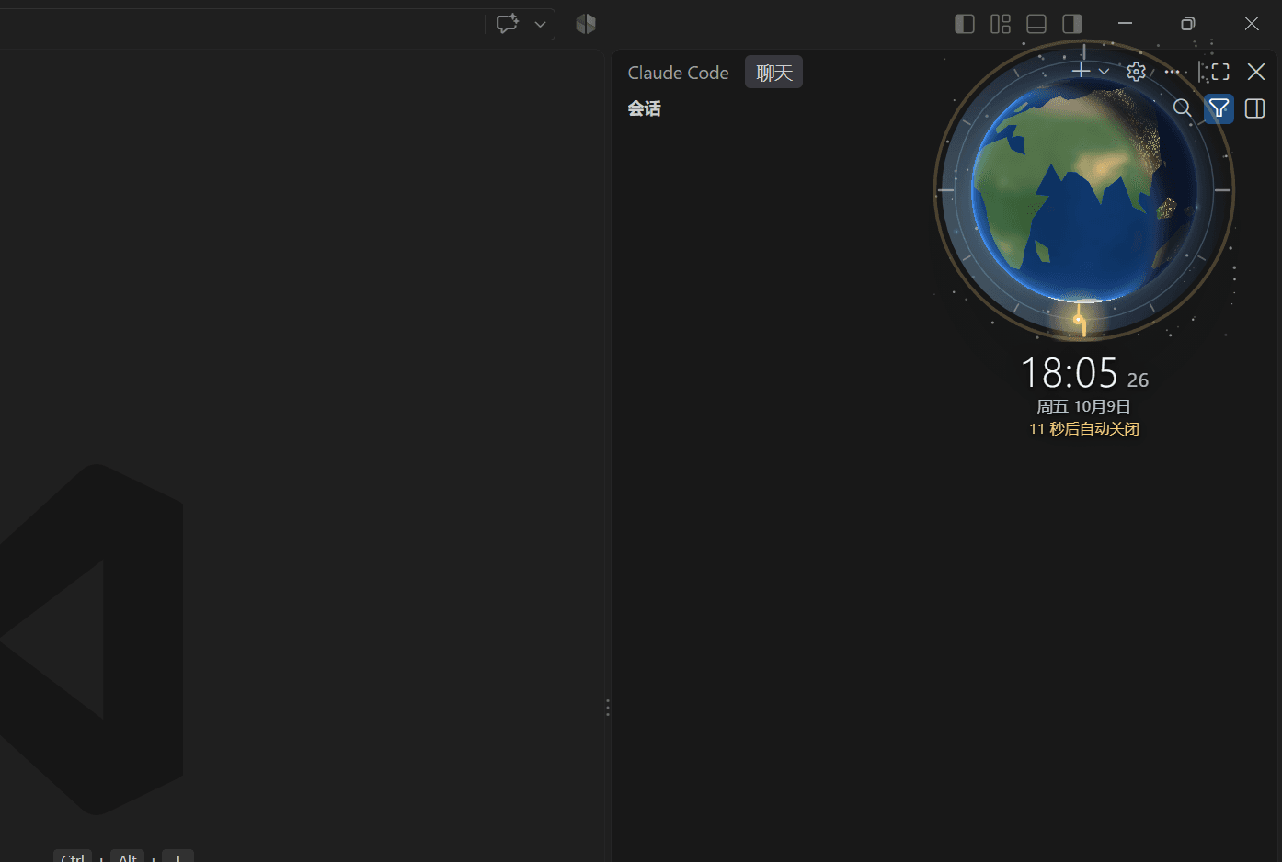Open the chat sparkle icon in title bar

click(507, 24)
